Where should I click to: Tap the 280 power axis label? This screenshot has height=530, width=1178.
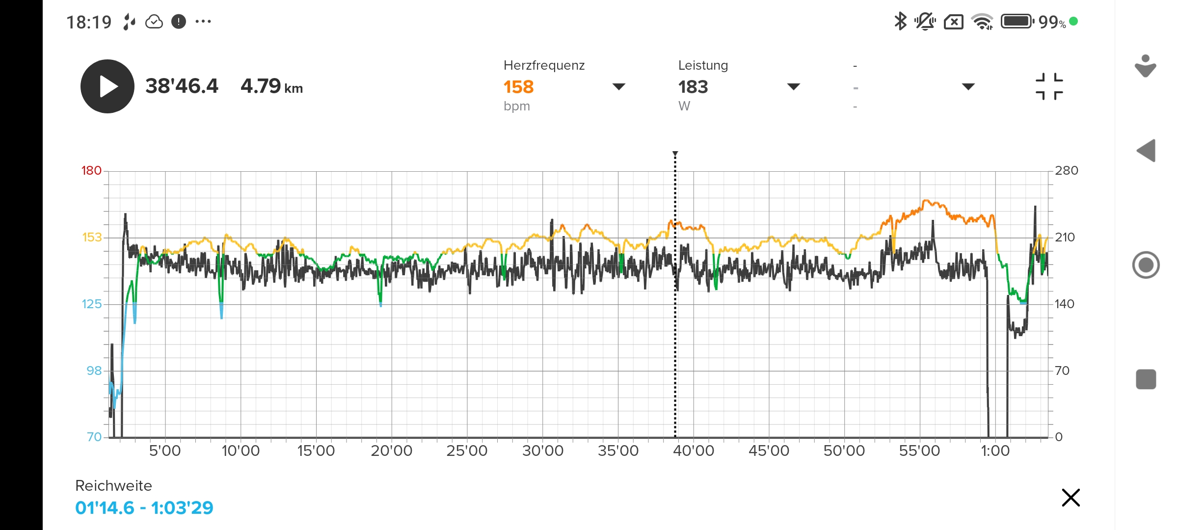[1067, 171]
